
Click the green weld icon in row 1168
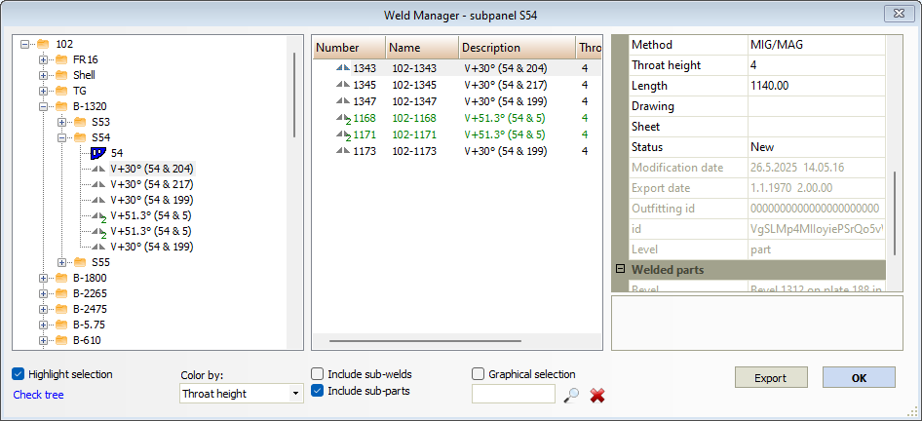[341, 117]
